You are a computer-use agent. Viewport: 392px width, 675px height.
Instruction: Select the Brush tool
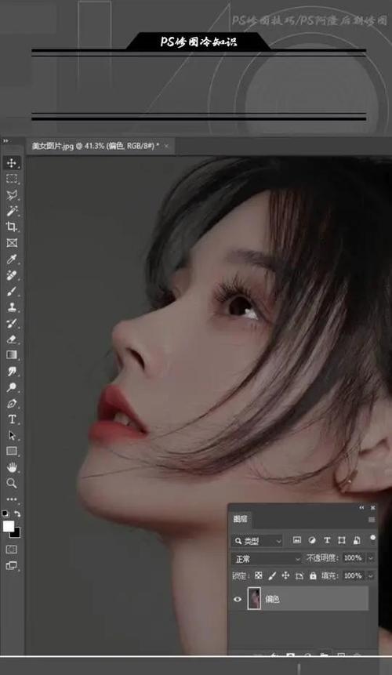tap(12, 292)
